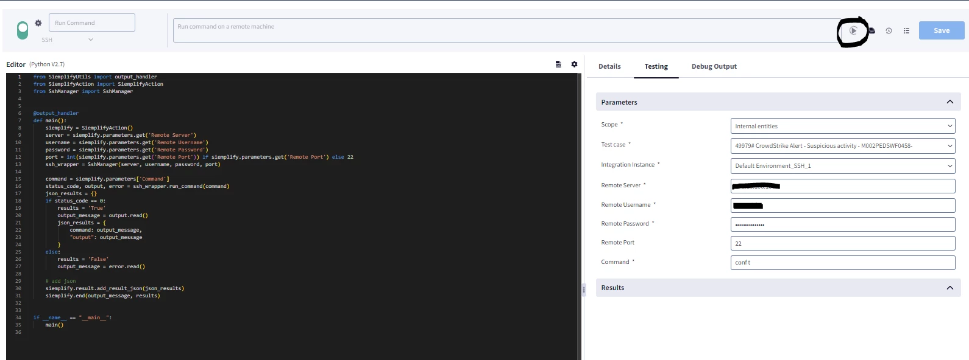Click code line "results = 'False'"
Screen dimensions: 969x360
pyautogui.click(x=83, y=259)
